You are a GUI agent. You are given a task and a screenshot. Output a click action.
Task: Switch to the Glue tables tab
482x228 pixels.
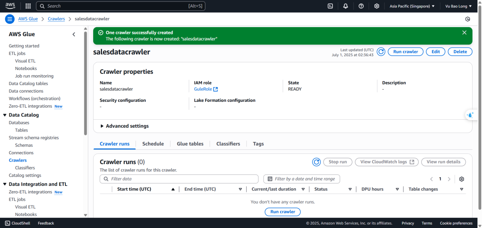pyautogui.click(x=190, y=144)
